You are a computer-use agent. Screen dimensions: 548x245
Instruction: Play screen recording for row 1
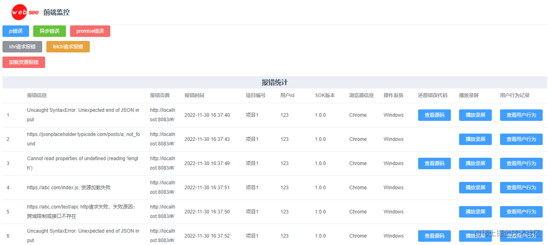(475, 115)
